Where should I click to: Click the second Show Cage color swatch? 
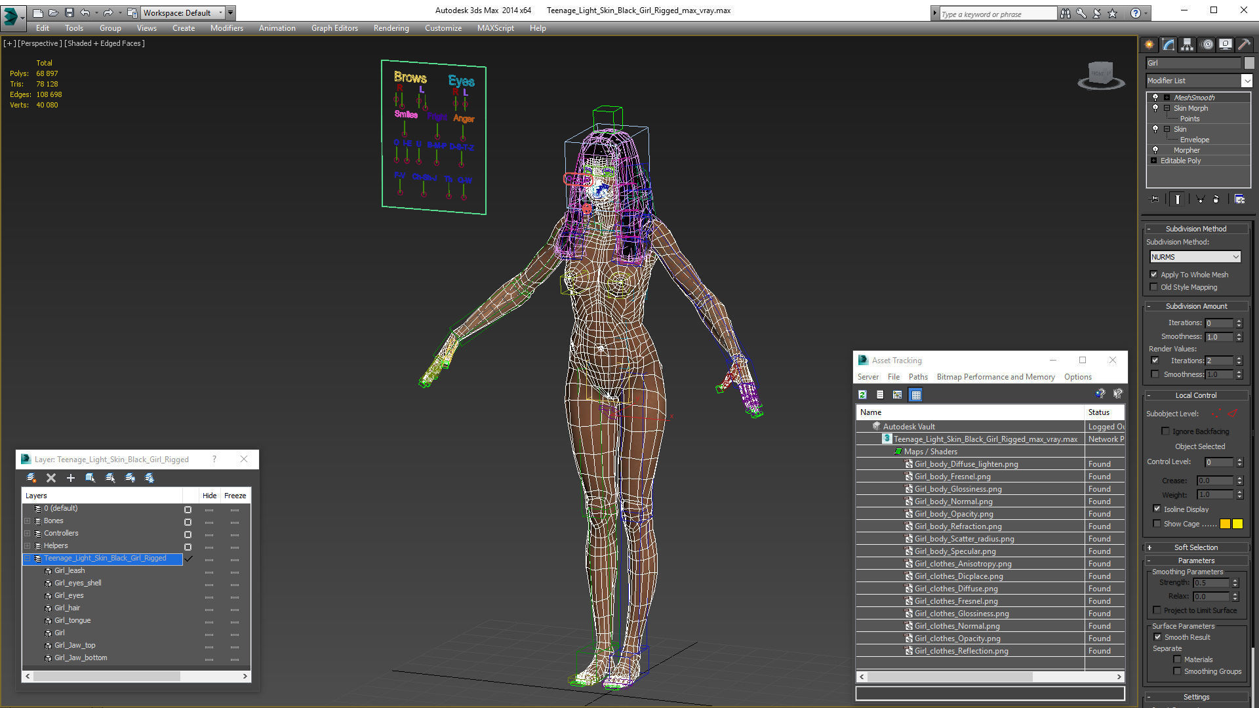point(1237,524)
